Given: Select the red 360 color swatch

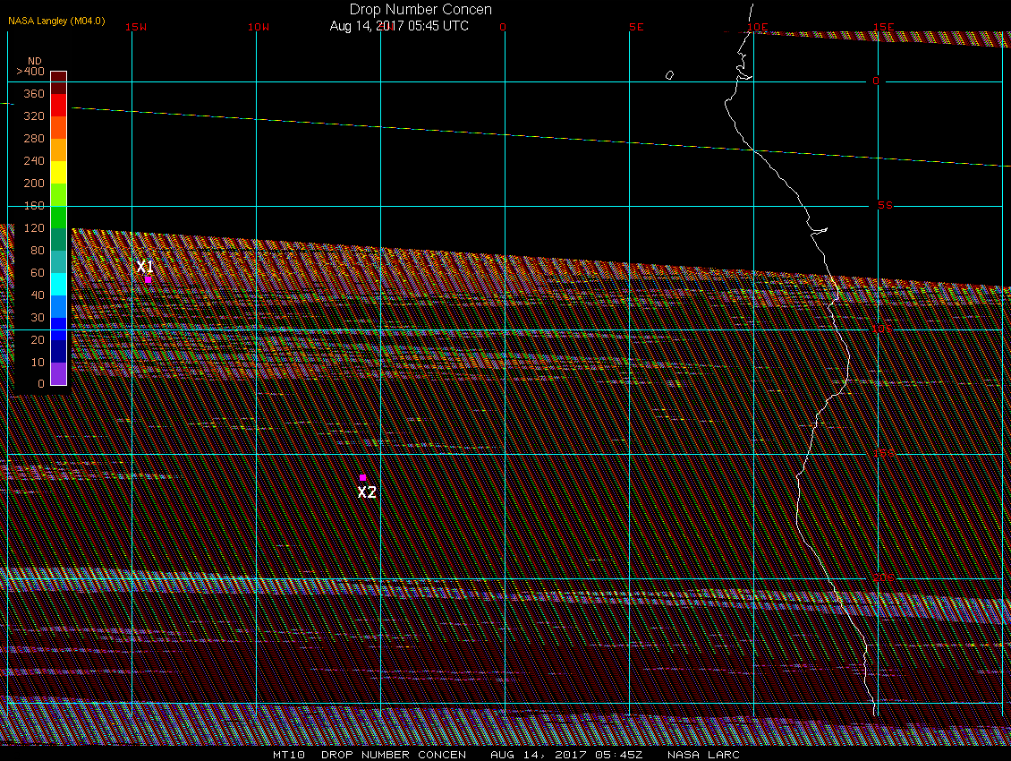Looking at the screenshot, I should click(x=59, y=106).
